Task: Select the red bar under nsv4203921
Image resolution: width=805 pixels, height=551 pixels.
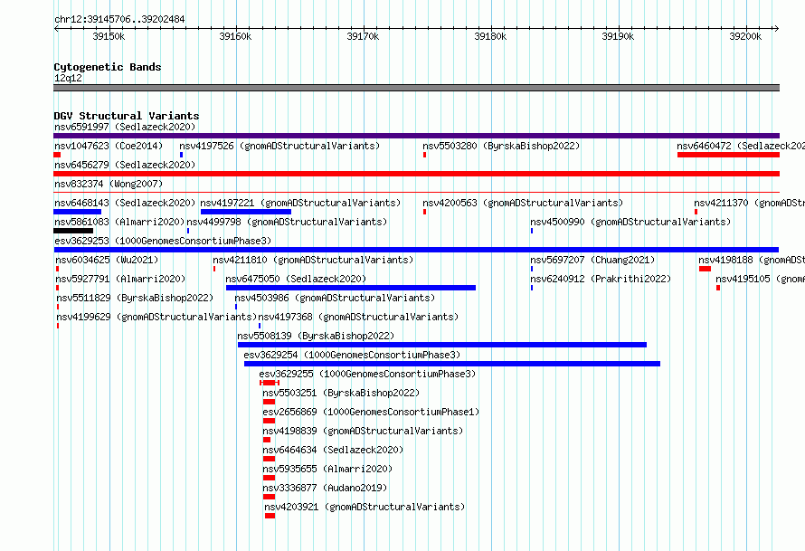Action: [x=270, y=516]
